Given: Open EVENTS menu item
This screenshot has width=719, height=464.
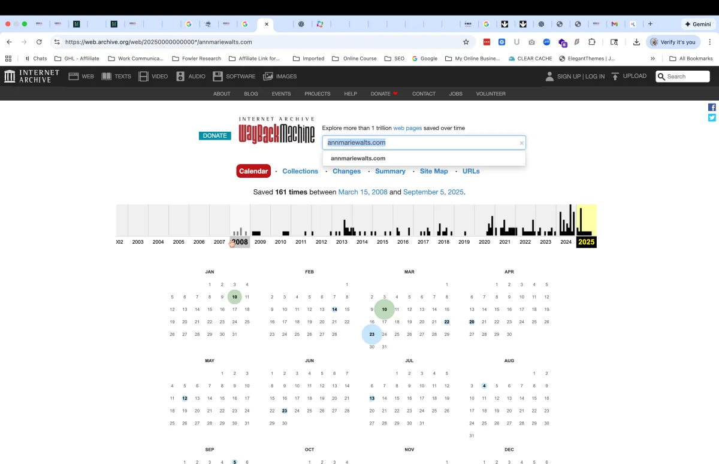Looking at the screenshot, I should coord(281,94).
